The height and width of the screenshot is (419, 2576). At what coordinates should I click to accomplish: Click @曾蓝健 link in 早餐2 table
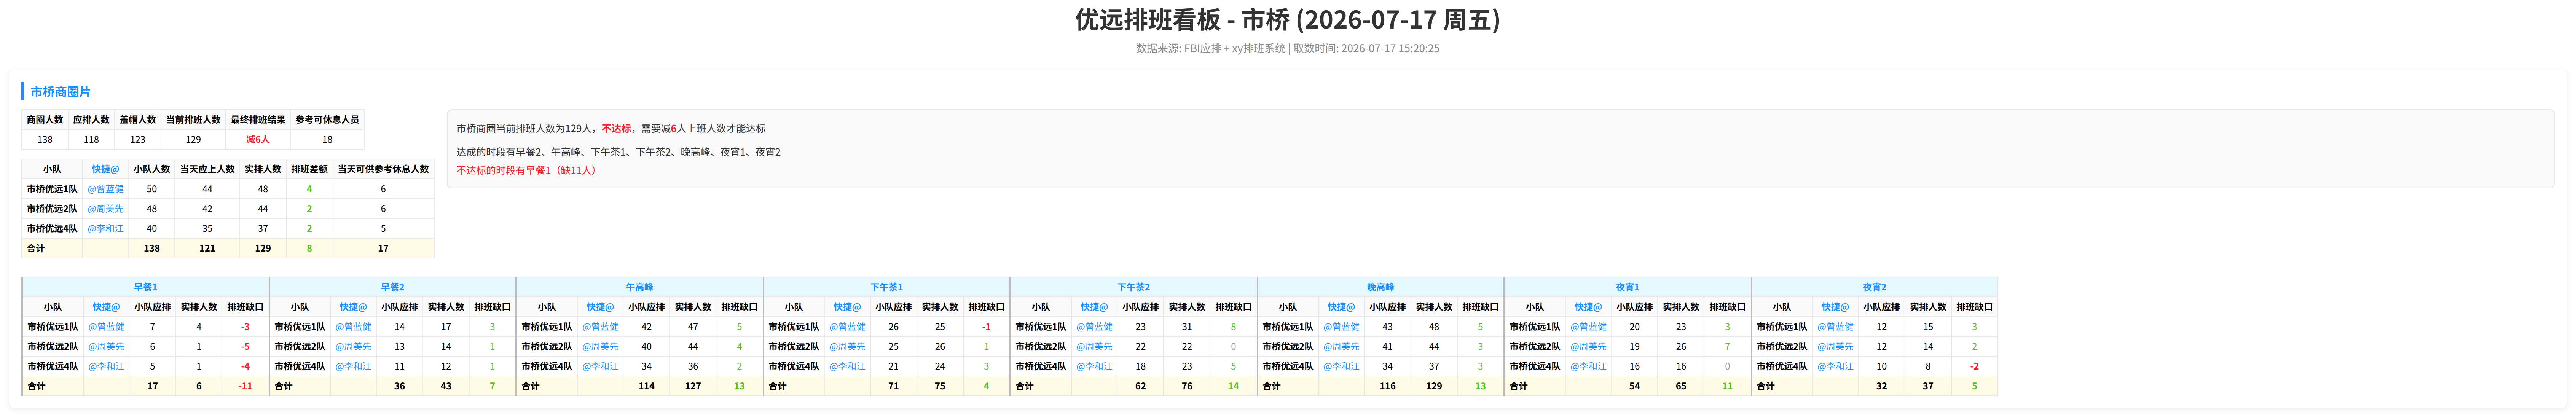coord(353,327)
